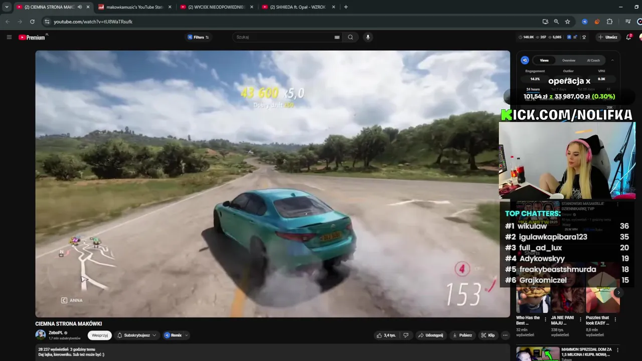Switch to vidIQ AI Coach tab
642x361 pixels.
pos(593,60)
